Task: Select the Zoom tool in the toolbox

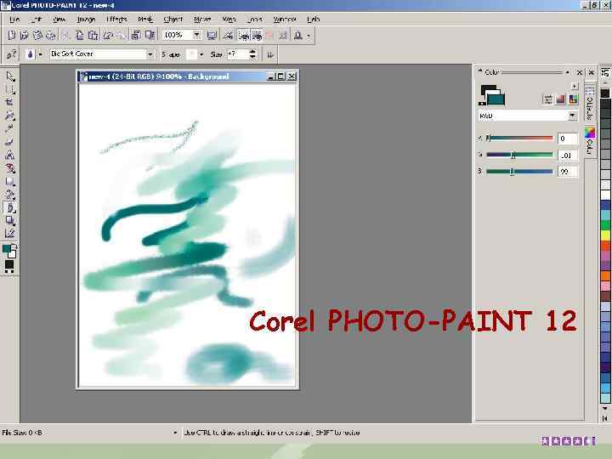Action: click(x=10, y=116)
